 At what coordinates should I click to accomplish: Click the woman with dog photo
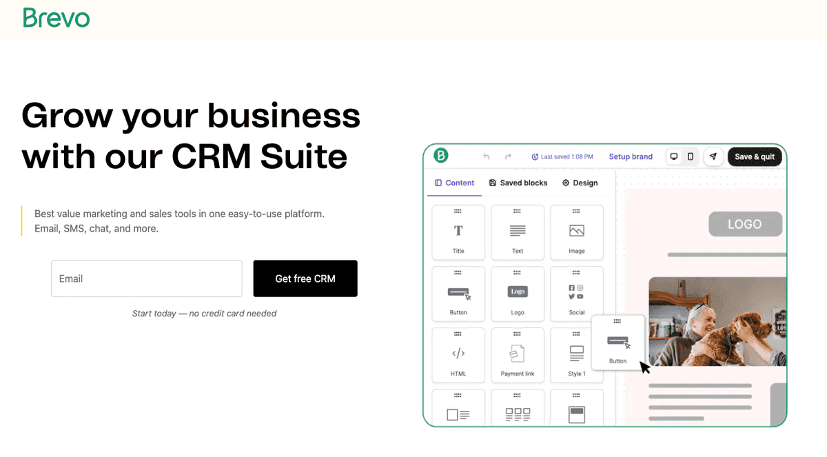[717, 321]
